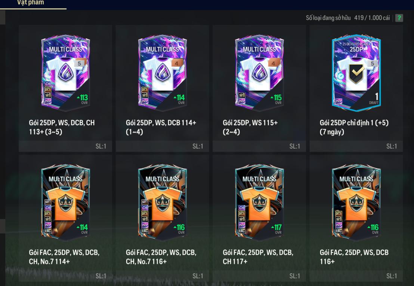Select the Multi Class 113 OVR pack card
Screen dimensions: 414x286
[x=65, y=73]
